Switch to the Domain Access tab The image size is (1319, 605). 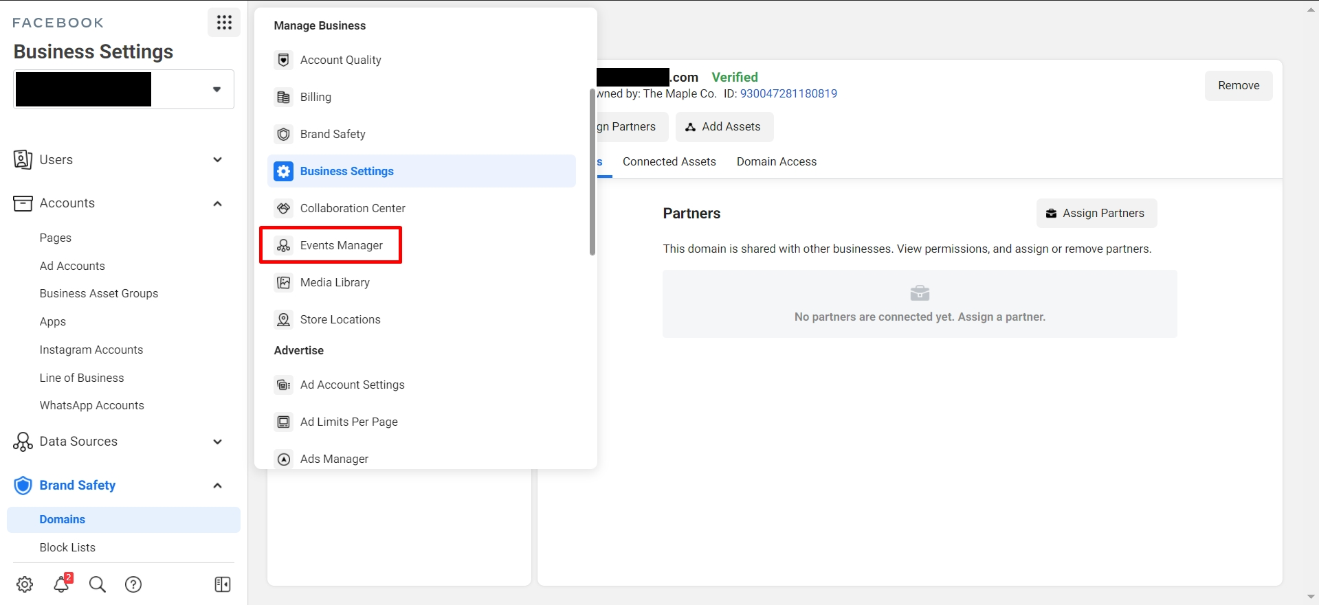[x=777, y=161]
